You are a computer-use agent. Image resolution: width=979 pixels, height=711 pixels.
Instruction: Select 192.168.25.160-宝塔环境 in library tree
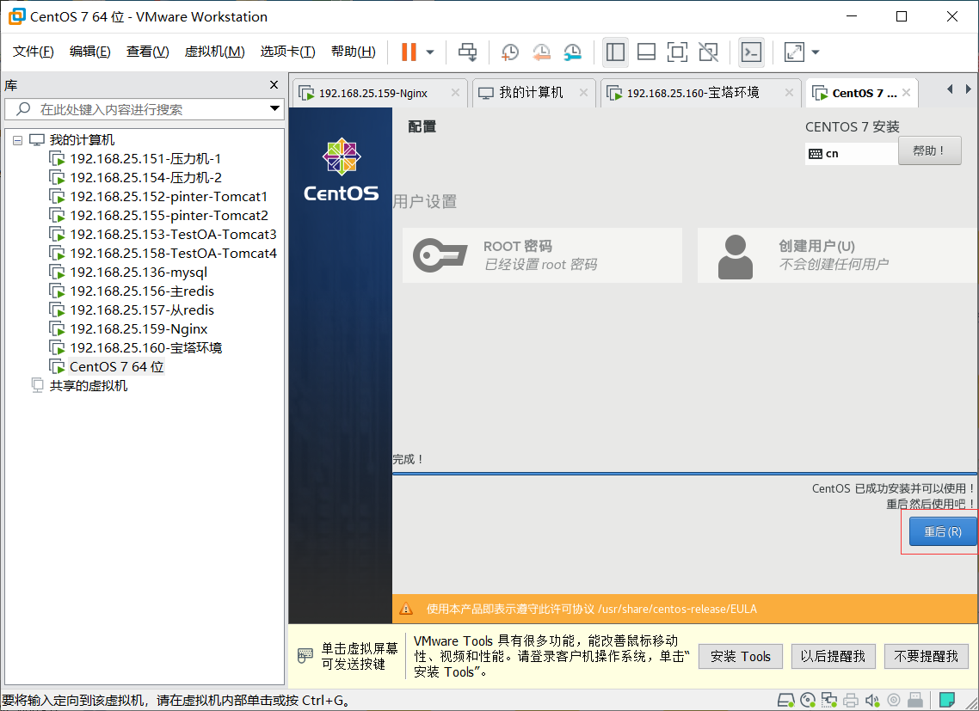(x=145, y=347)
